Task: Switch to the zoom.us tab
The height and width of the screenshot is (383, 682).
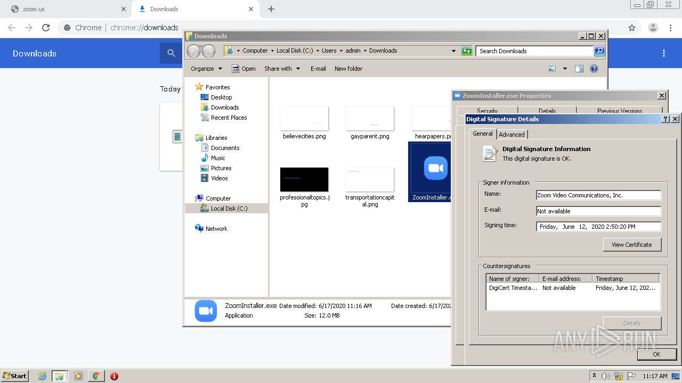Action: click(x=67, y=9)
